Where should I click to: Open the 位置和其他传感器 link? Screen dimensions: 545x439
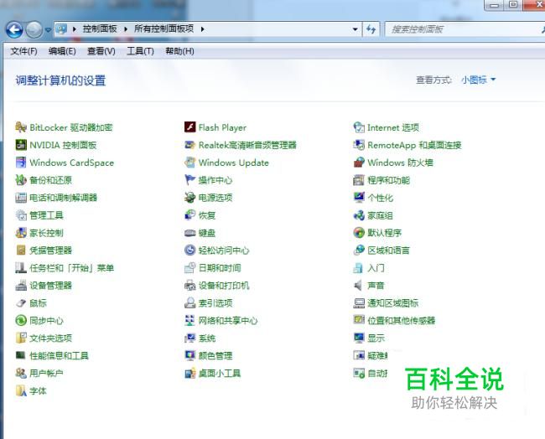(x=402, y=321)
